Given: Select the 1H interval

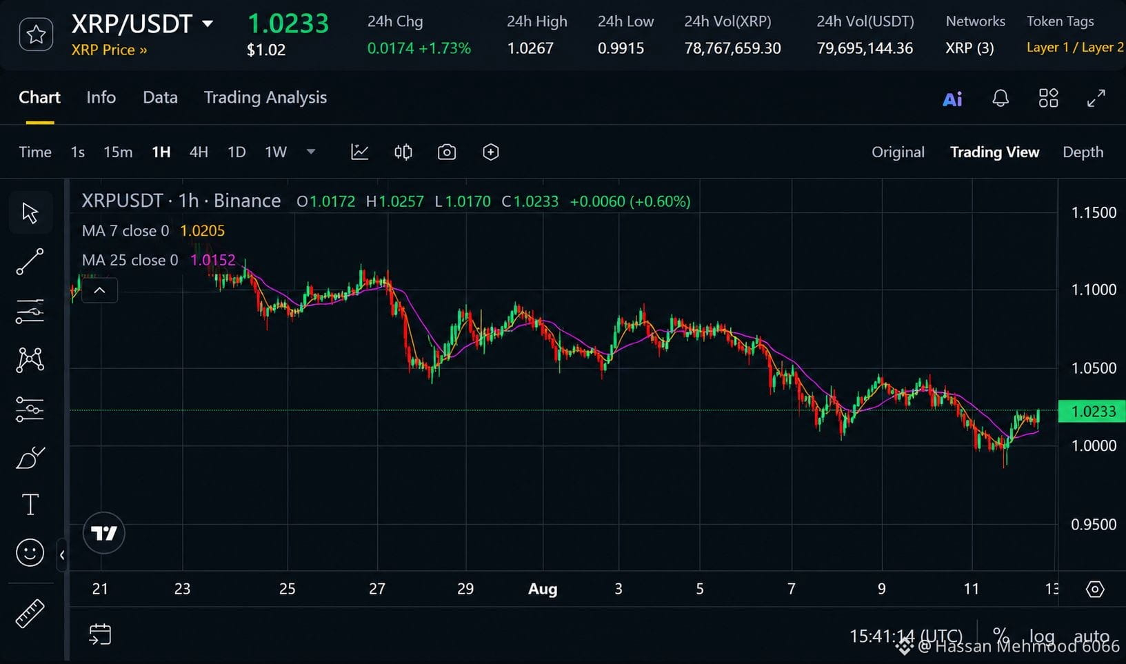Looking at the screenshot, I should click(161, 152).
